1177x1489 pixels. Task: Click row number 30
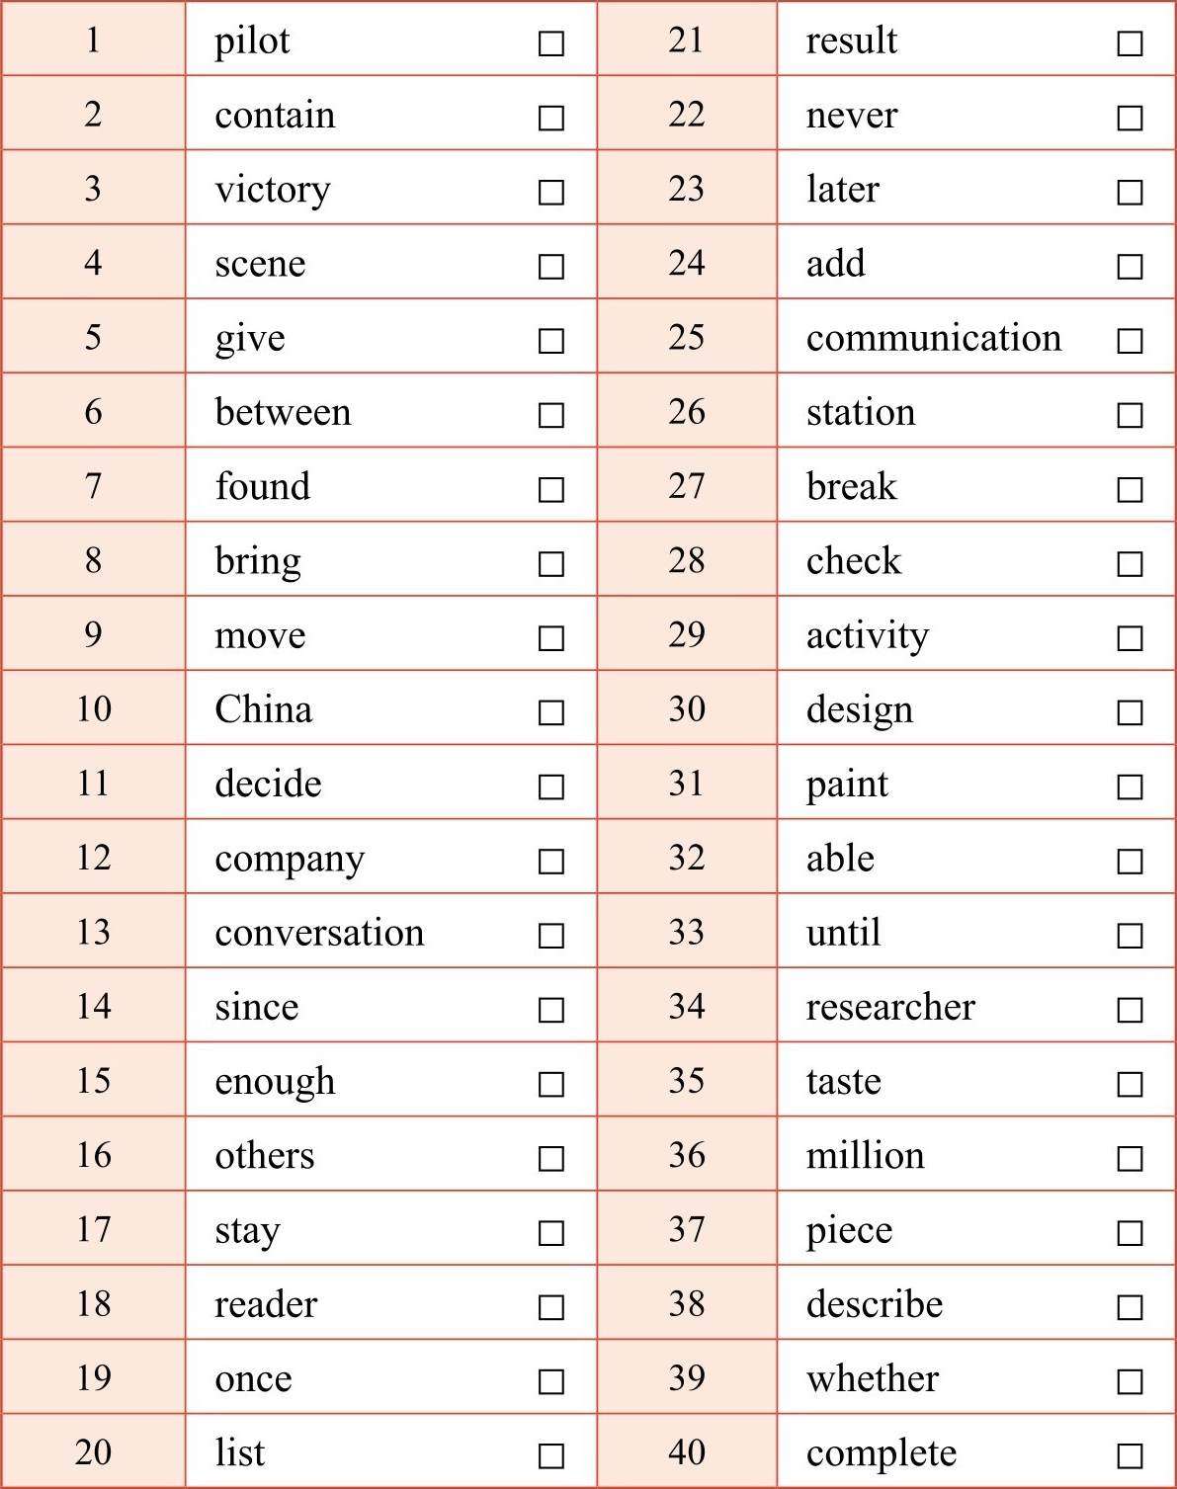pos(686,708)
